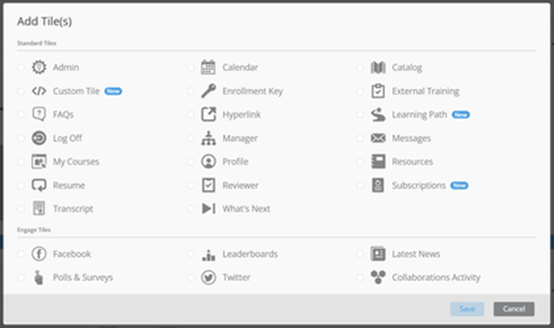This screenshot has width=554, height=328.
Task: Choose the Transcript tile label
Action: click(x=74, y=208)
